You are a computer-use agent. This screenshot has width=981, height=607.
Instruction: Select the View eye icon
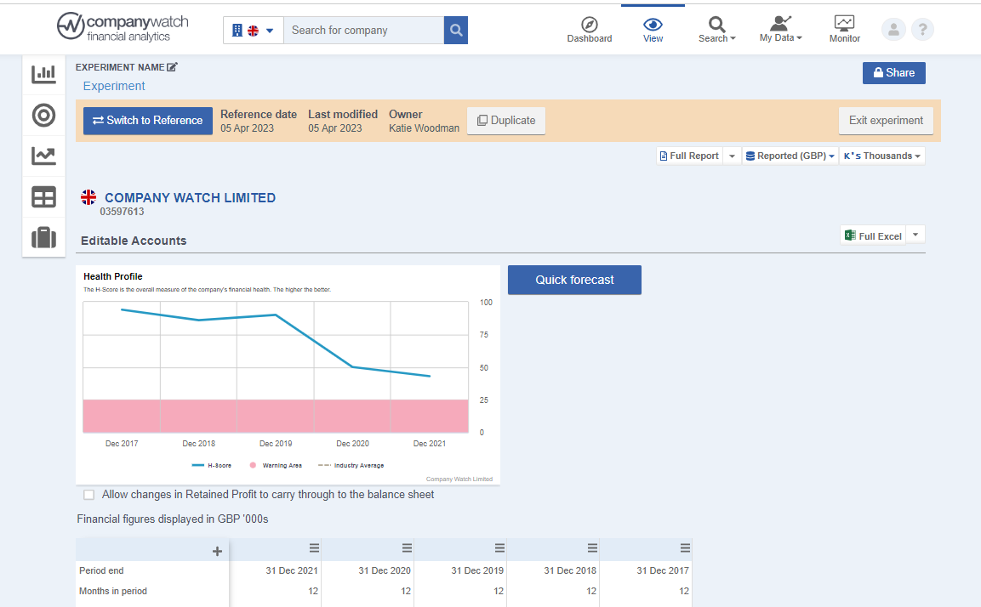653,25
